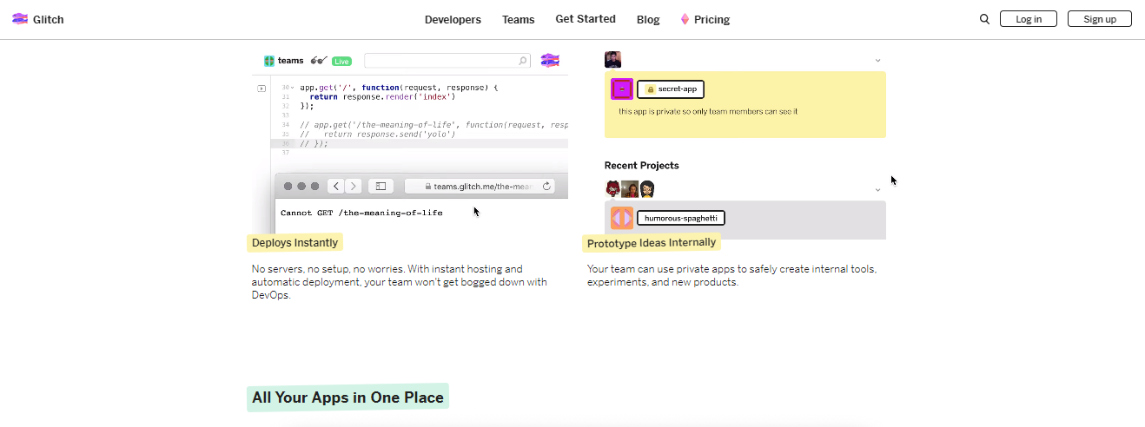Click the teams project name
Image resolution: width=1145 pixels, height=427 pixels.
(291, 61)
